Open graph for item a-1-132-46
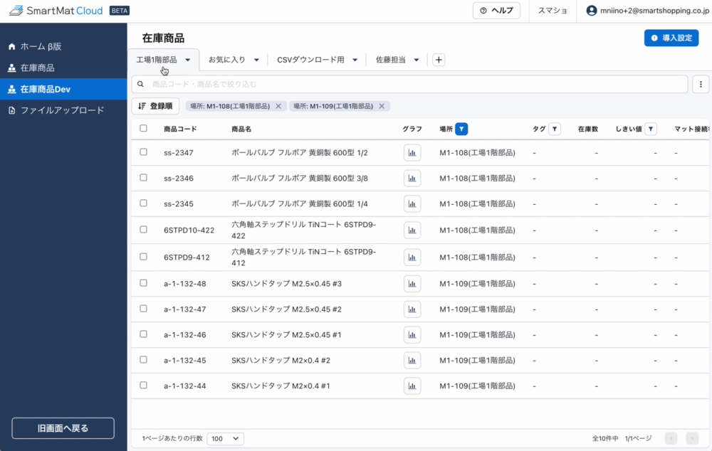Viewport: 712px width, 451px height. (x=412, y=334)
